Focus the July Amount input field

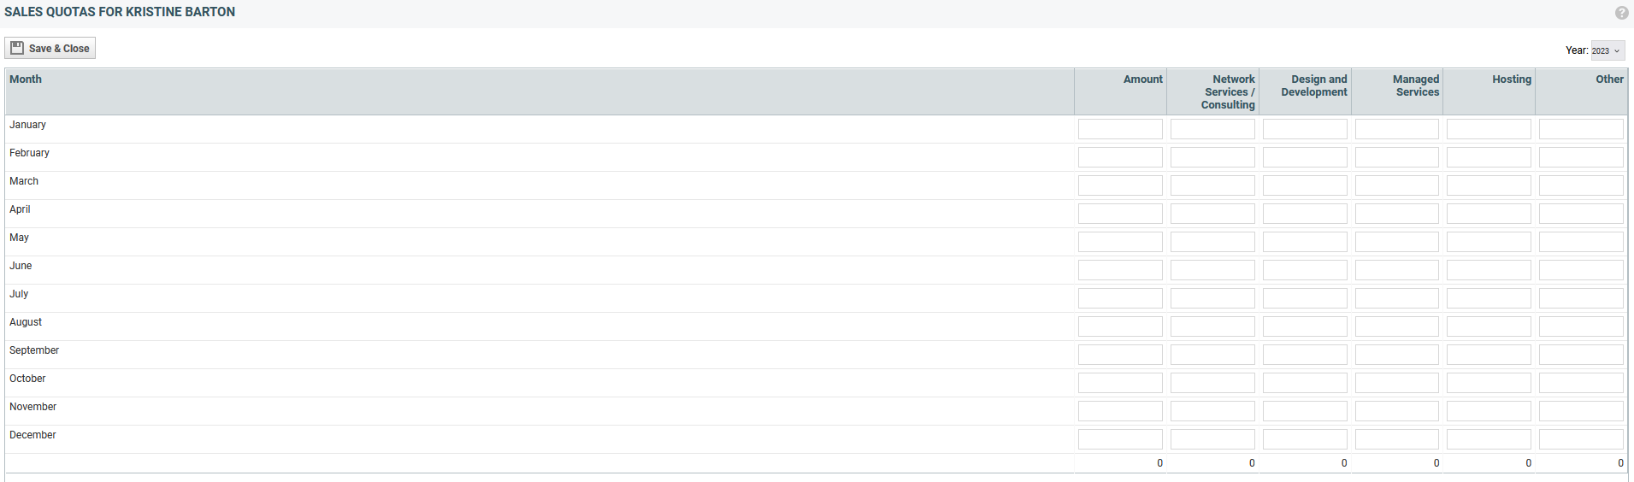[x=1120, y=298]
